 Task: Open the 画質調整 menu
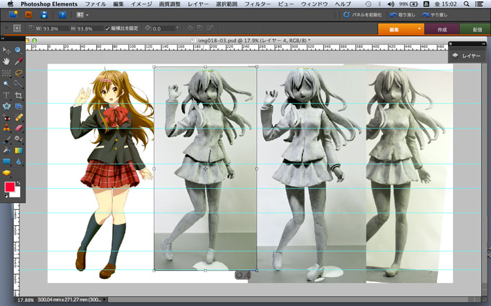170,4
